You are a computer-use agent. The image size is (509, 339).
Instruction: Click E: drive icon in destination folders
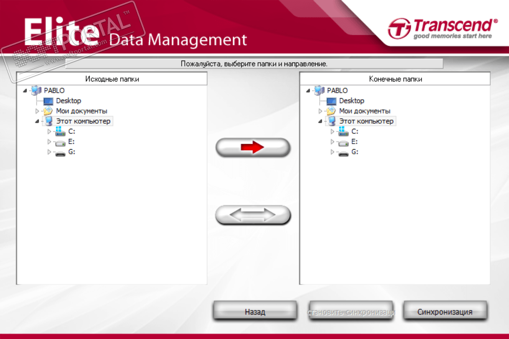tap(343, 143)
